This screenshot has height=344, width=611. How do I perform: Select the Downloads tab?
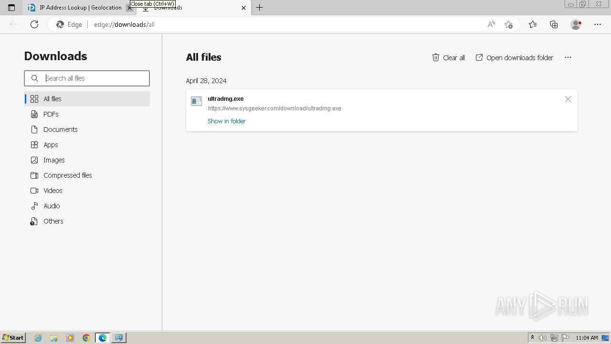pos(194,8)
